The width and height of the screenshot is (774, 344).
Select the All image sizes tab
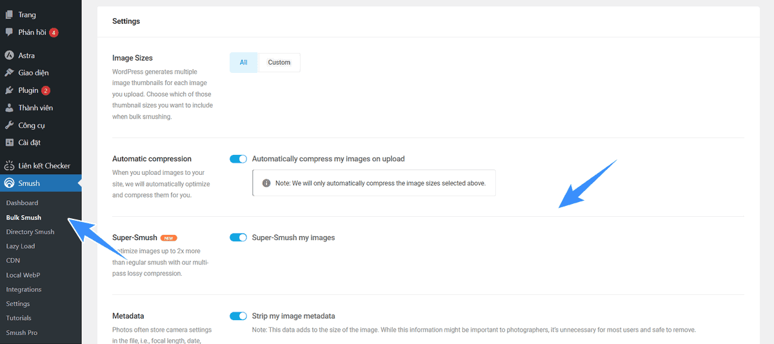244,63
